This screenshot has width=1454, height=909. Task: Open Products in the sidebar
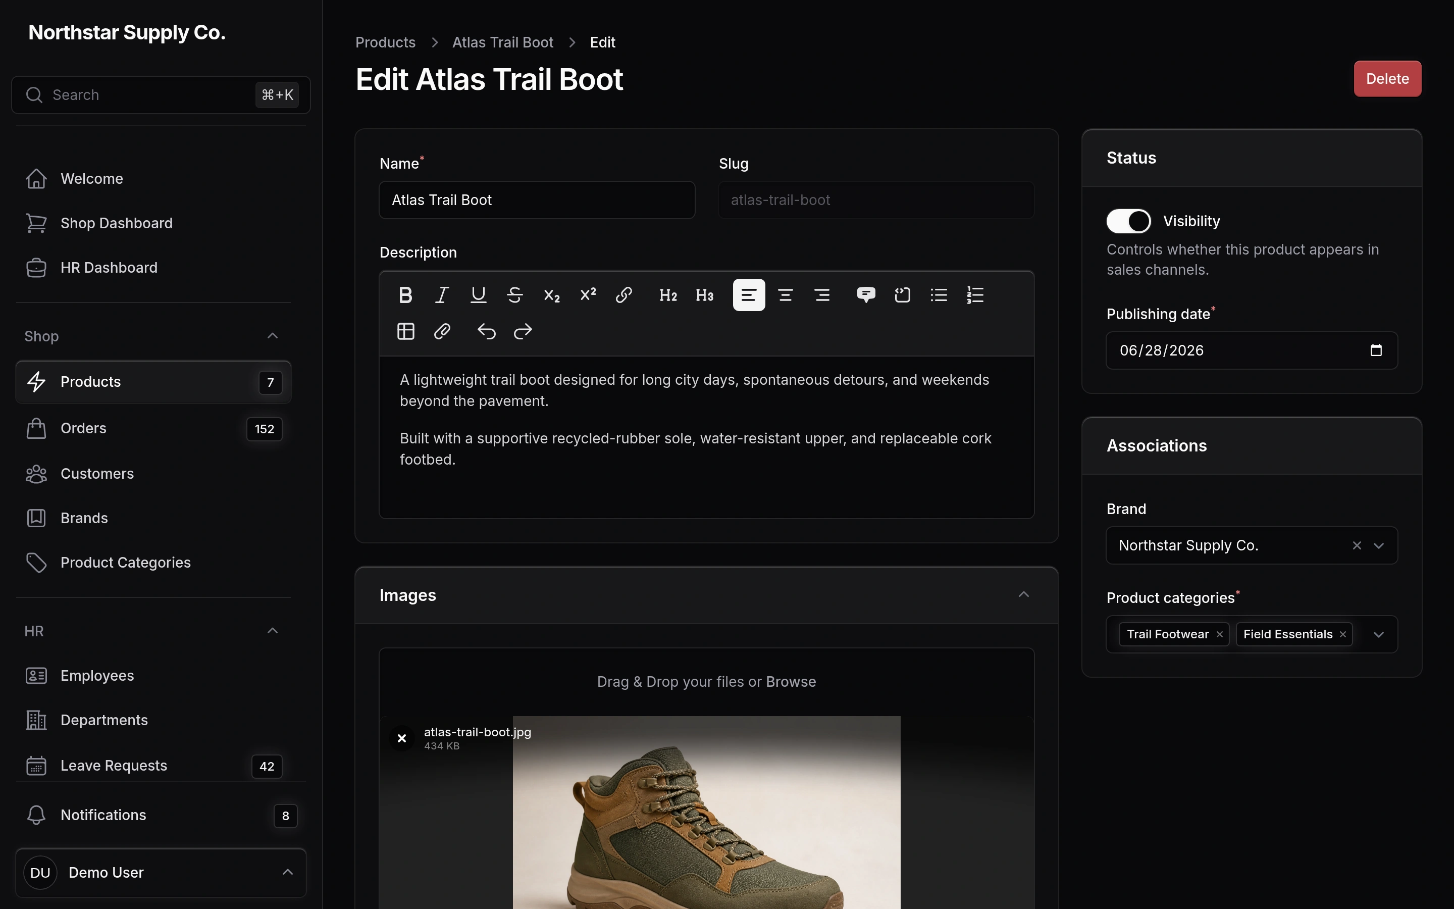(x=153, y=382)
